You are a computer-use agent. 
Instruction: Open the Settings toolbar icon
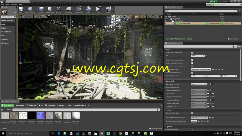point(58,10)
